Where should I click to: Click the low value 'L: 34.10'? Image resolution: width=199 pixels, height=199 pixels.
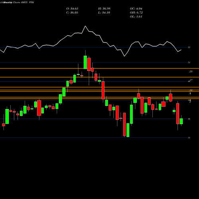(104, 13)
